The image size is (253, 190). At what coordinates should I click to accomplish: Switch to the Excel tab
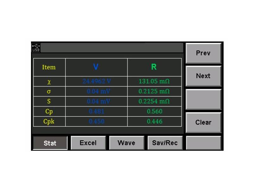[x=88, y=143]
